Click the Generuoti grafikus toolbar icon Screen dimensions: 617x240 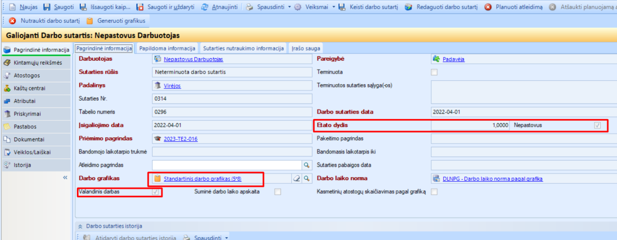90,21
